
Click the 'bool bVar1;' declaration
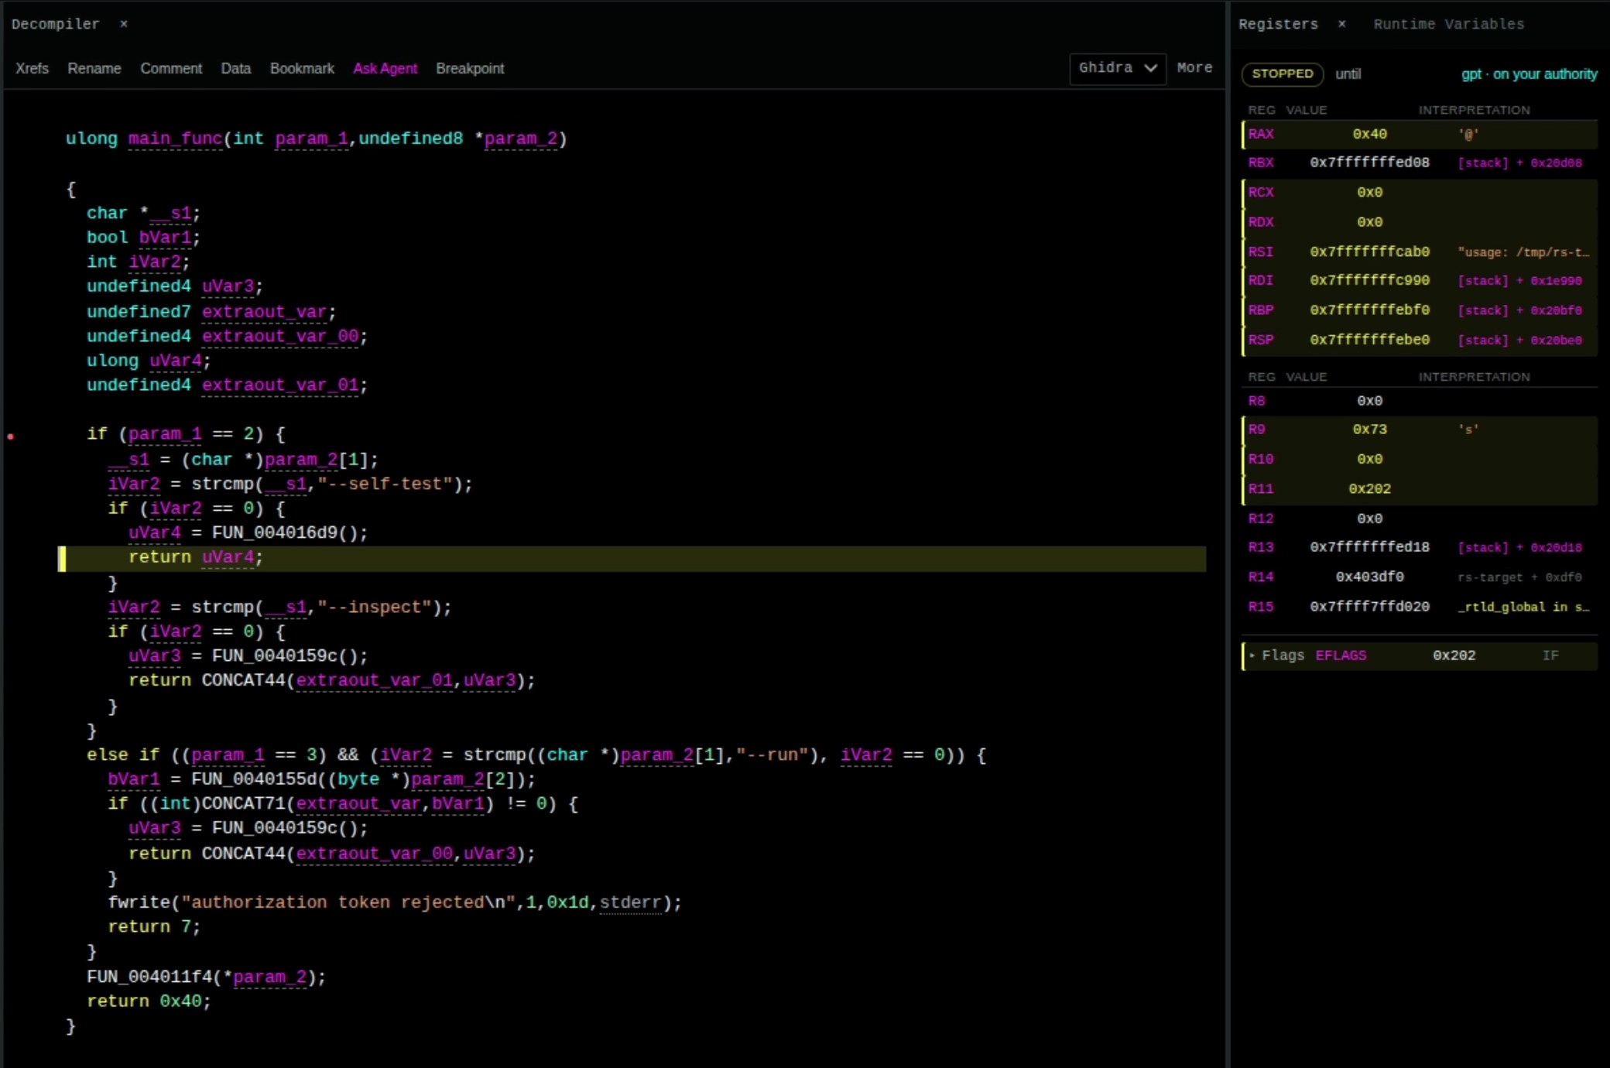(x=143, y=237)
